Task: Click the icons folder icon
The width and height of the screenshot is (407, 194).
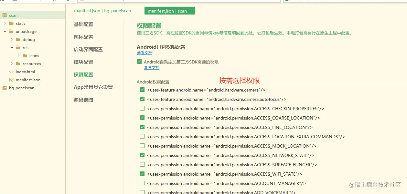Action: click(x=25, y=56)
